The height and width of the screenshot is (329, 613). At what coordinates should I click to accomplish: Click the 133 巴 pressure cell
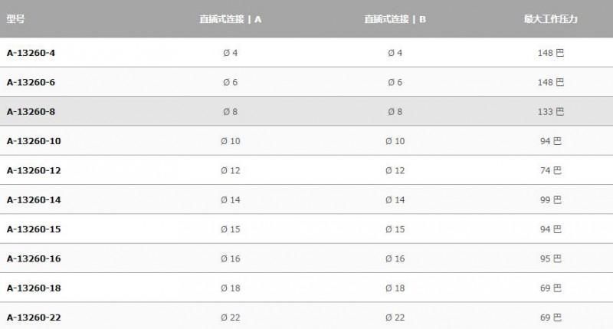coord(550,111)
